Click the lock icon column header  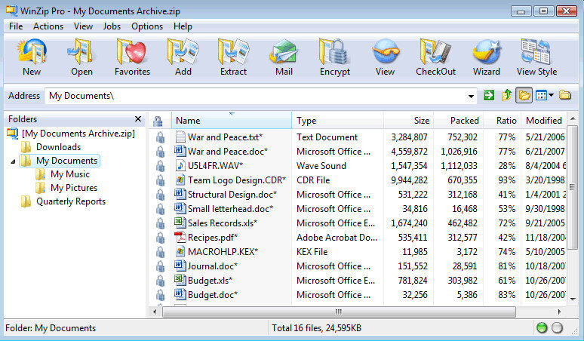[158, 121]
